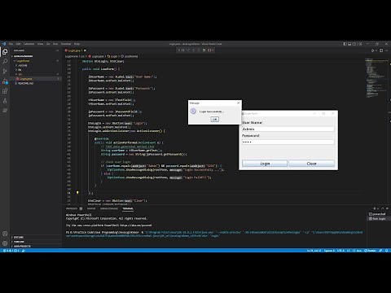Select the Login.java editor tab
Screen dimensions: 391x293
[74, 50]
